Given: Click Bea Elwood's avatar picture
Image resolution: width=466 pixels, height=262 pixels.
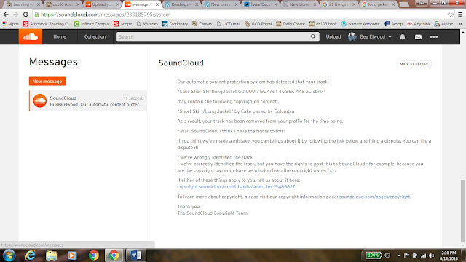Looking at the screenshot, I should (352, 37).
